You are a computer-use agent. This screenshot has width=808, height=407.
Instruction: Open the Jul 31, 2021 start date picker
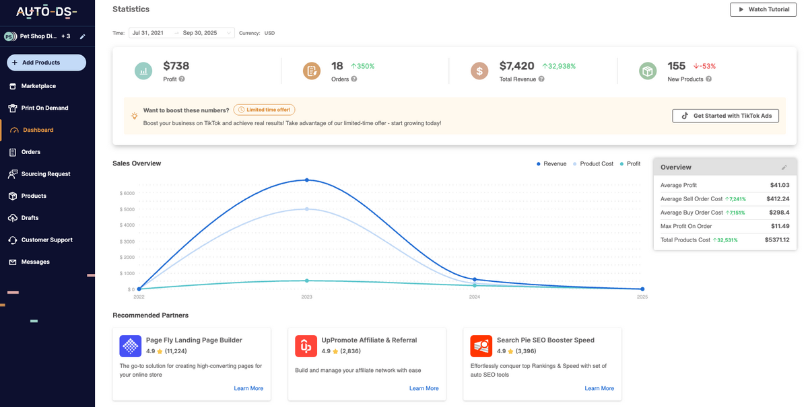click(147, 32)
